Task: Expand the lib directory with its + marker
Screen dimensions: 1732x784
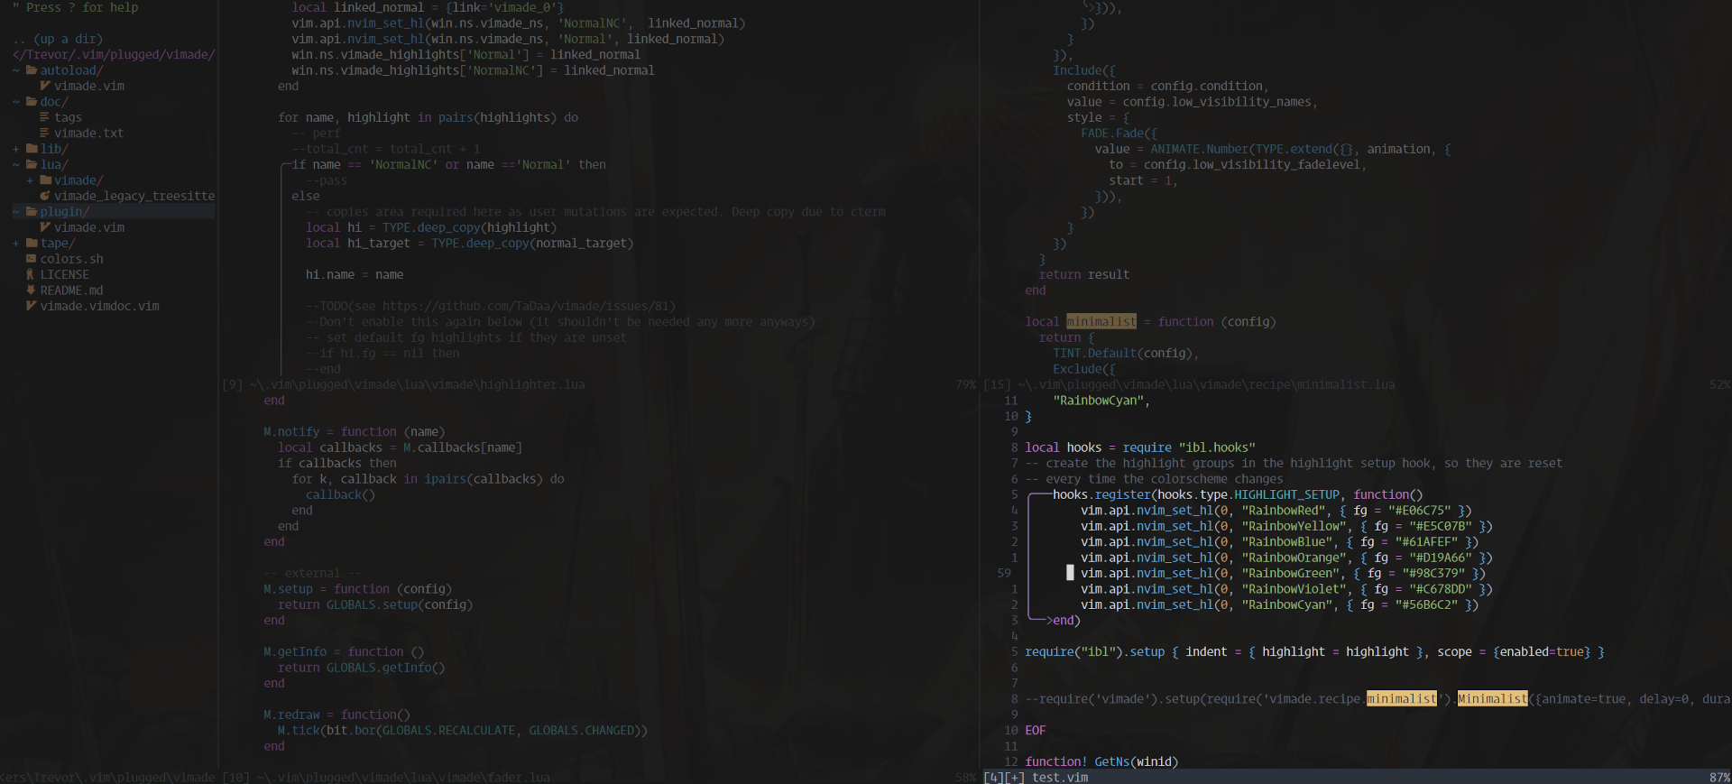Action: click(x=16, y=149)
